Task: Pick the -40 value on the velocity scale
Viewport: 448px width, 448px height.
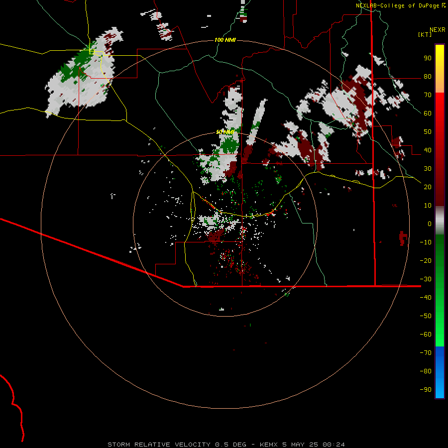Action: (x=426, y=298)
